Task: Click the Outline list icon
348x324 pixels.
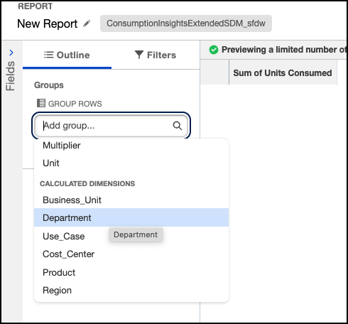Action: tap(49, 55)
